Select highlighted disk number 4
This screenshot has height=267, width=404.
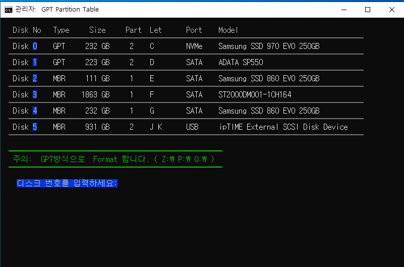point(35,111)
